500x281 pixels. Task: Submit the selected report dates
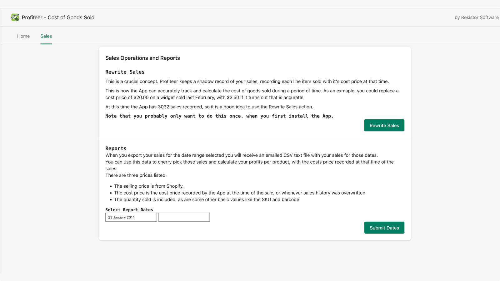tap(384, 228)
